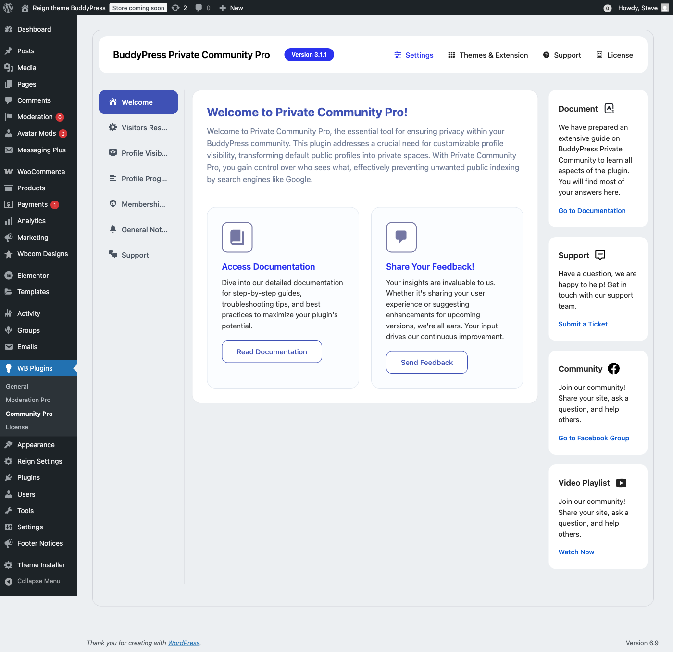Select the Wbcom Designs star icon
Screen dimensions: 673x652
[x=9, y=254]
